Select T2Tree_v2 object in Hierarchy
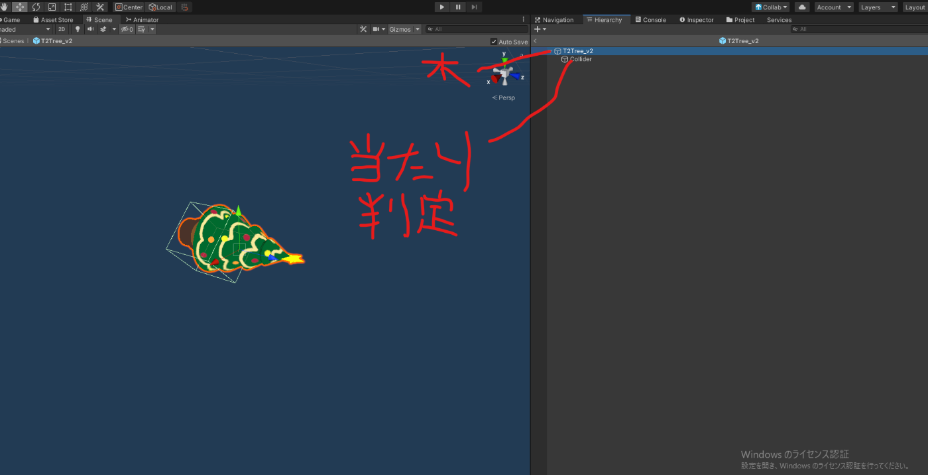 (578, 51)
